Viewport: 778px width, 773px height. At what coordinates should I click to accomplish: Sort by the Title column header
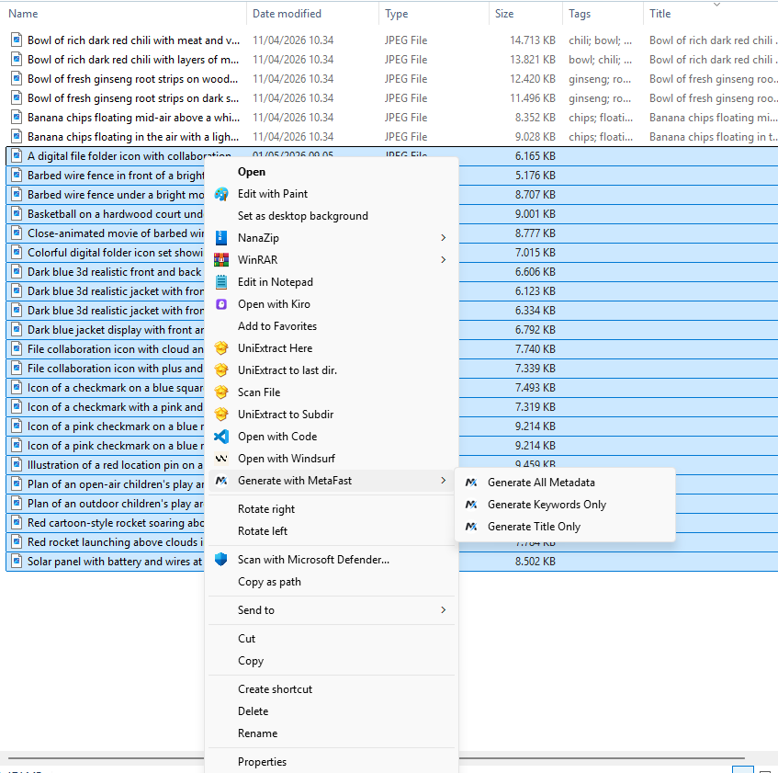[711, 14]
